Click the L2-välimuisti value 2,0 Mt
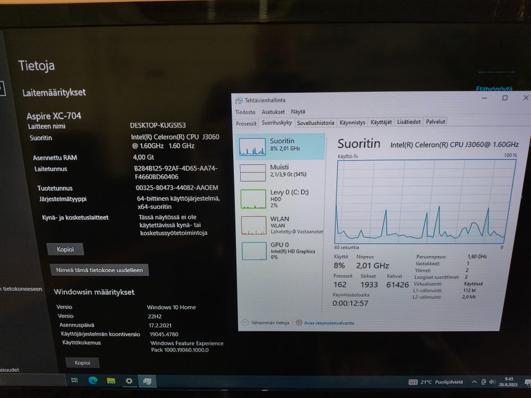The image size is (531, 398). (x=469, y=297)
